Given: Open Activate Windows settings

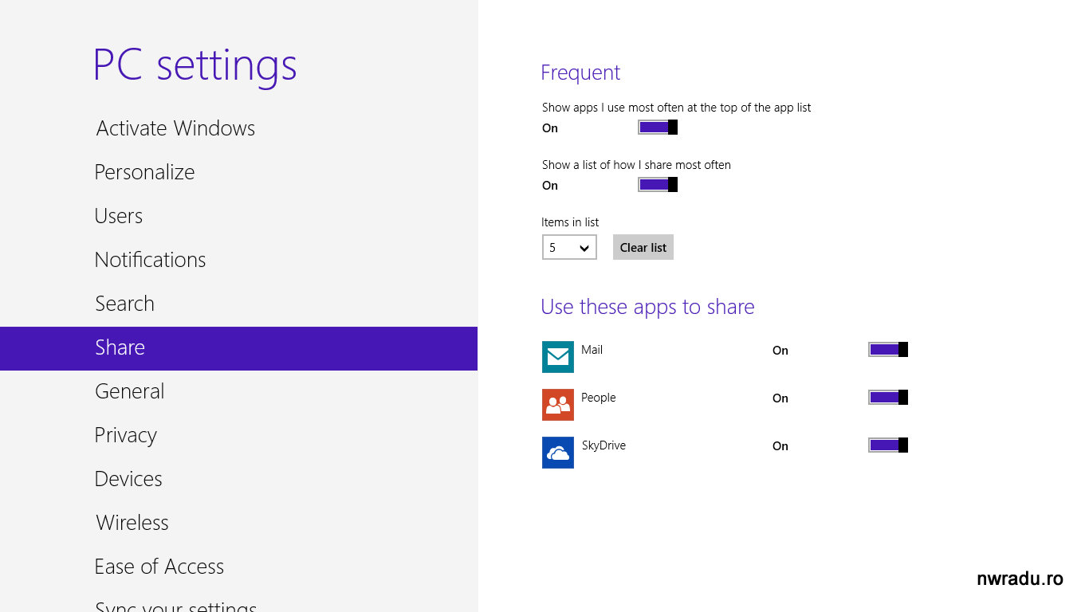Looking at the screenshot, I should (x=175, y=128).
